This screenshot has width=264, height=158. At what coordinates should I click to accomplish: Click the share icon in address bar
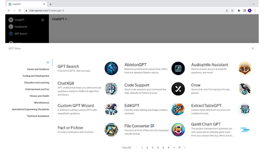[x=227, y=11]
